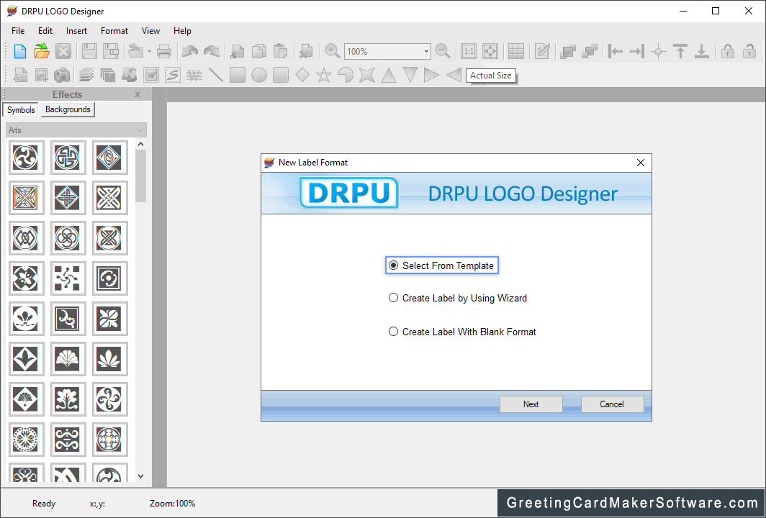Select the star shape tool
The width and height of the screenshot is (766, 518).
click(x=323, y=76)
